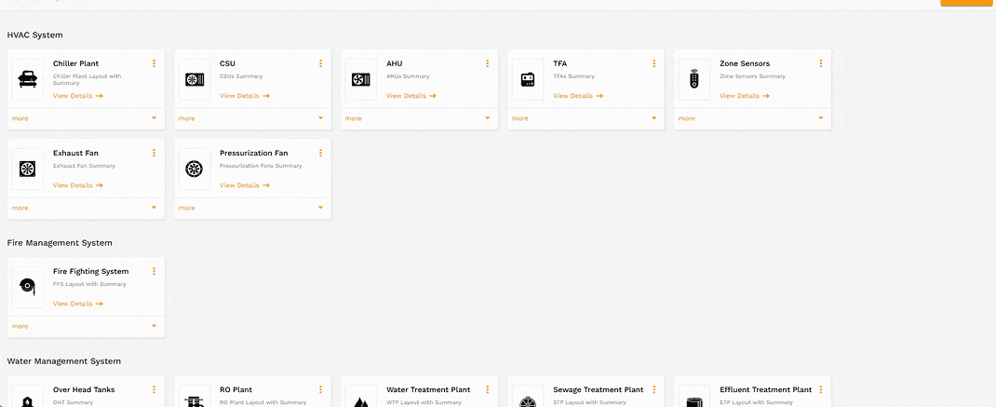Click the Zone Sensors remote icon
Image resolution: width=996 pixels, height=407 pixels.
click(x=694, y=79)
